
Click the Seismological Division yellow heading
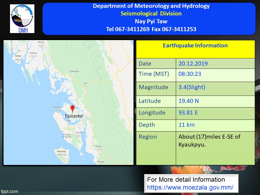pos(151,14)
